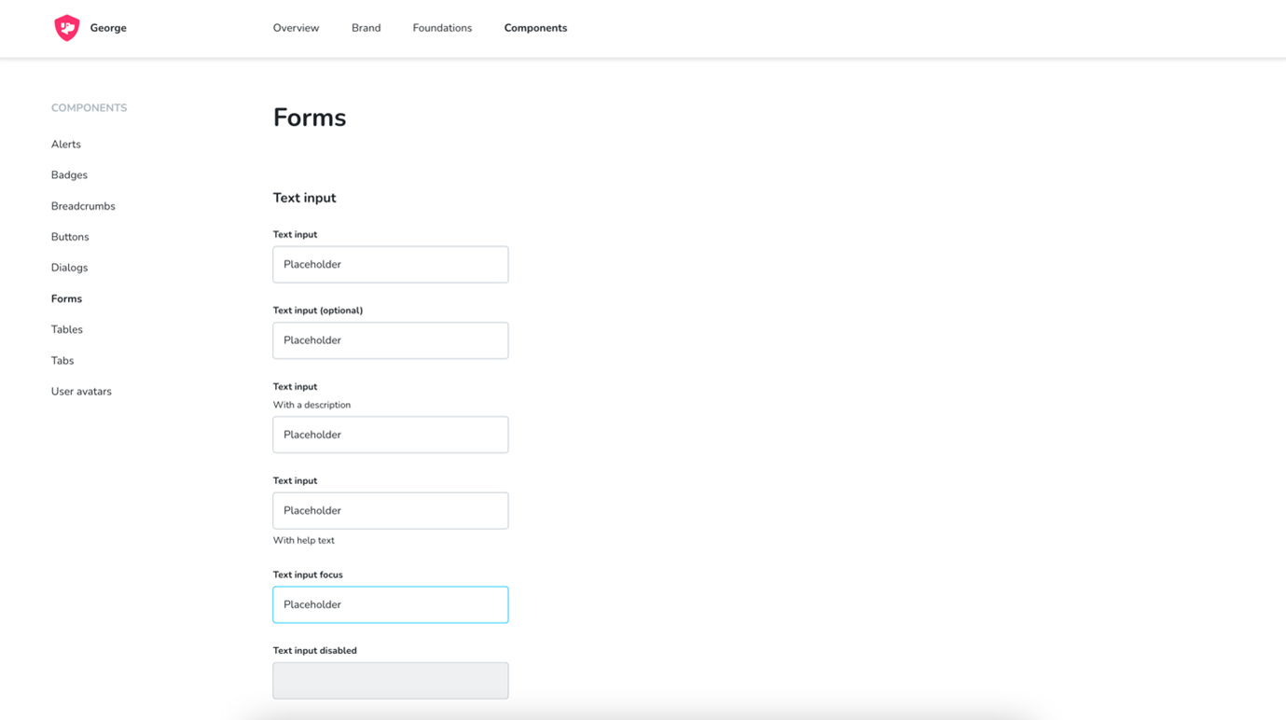Go to User avatars in sidebar
Viewport: 1286px width, 720px height.
tap(81, 392)
